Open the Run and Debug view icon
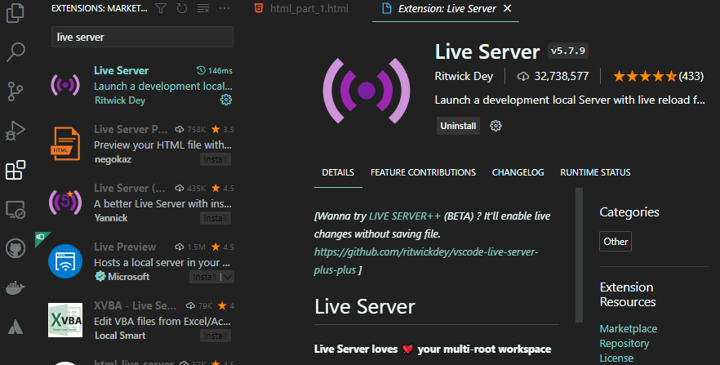 coord(16,131)
